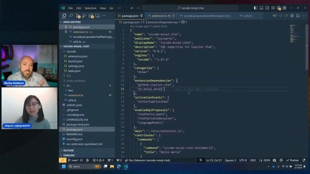Toggle the primary side bar layout icon
Screen dimensions: 310x174
click(x=256, y=8)
